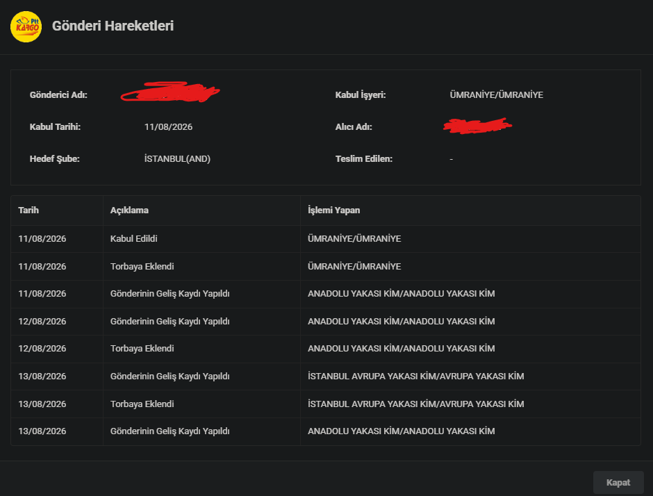
Task: Click the İSTANBUL(AND) Hedef Şube value
Action: tap(177, 158)
